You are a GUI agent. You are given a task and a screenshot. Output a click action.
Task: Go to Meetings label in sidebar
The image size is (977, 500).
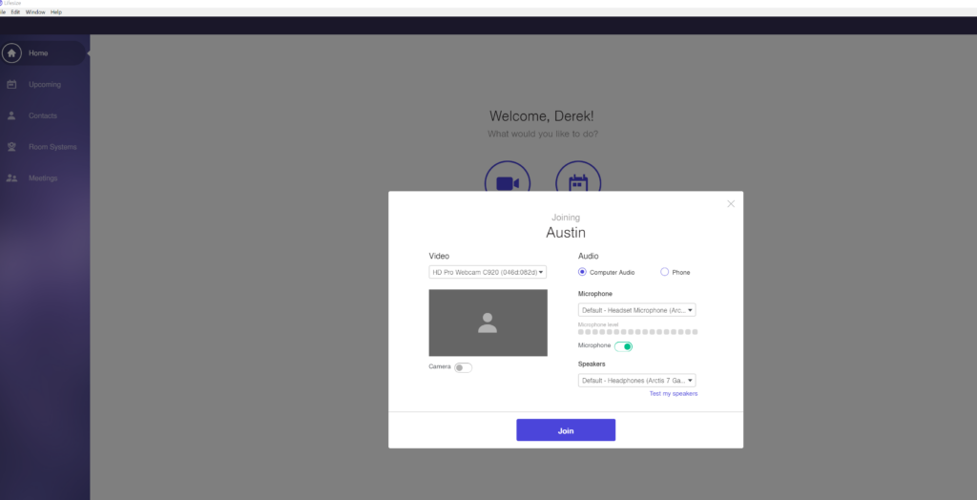click(43, 178)
